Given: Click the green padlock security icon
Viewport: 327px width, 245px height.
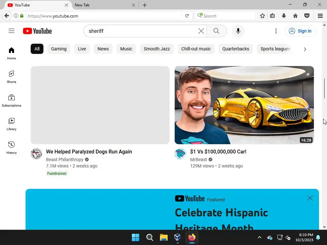Looking at the screenshot, I should 22,16.
